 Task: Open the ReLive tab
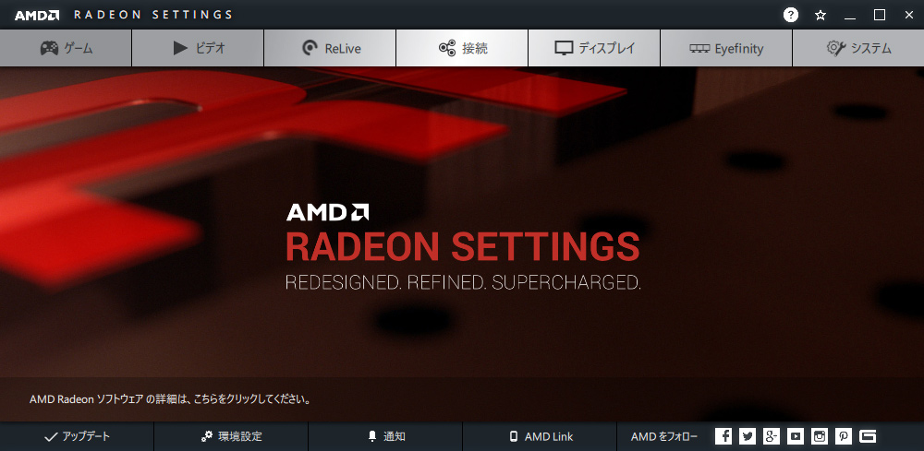(x=330, y=48)
